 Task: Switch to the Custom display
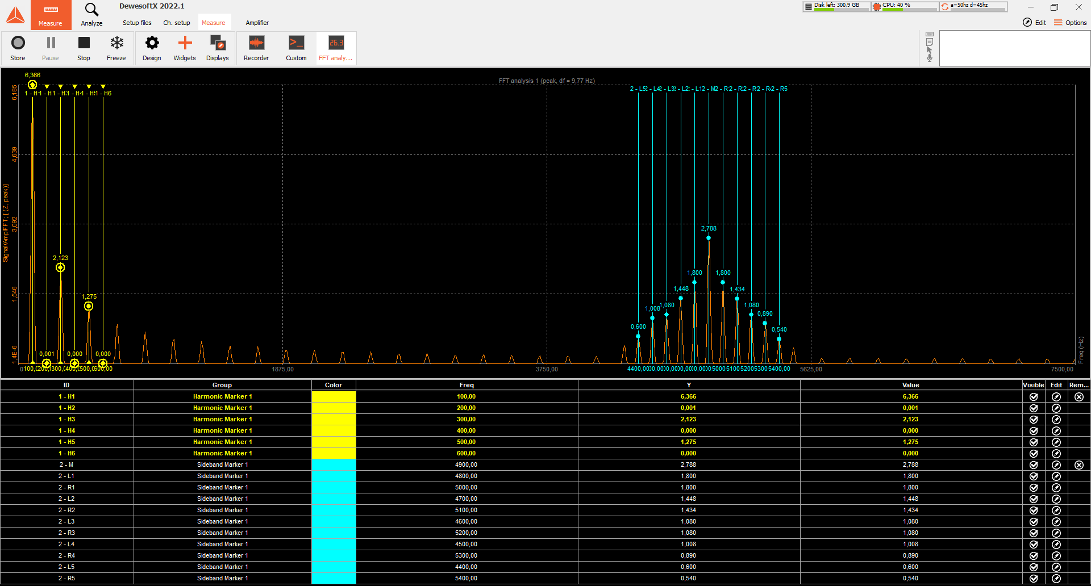pyautogui.click(x=296, y=48)
